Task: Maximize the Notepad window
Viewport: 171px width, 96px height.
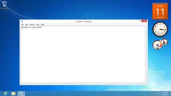Action: pos(139,21)
